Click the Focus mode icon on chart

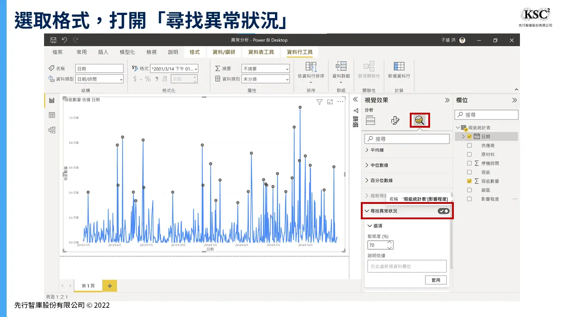[x=330, y=102]
